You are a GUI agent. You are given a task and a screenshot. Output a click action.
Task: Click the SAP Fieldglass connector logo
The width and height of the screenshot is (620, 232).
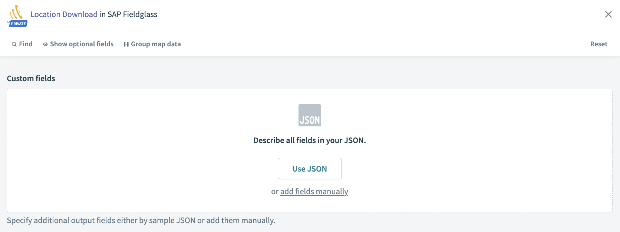(16, 12)
